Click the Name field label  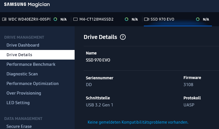(91, 53)
